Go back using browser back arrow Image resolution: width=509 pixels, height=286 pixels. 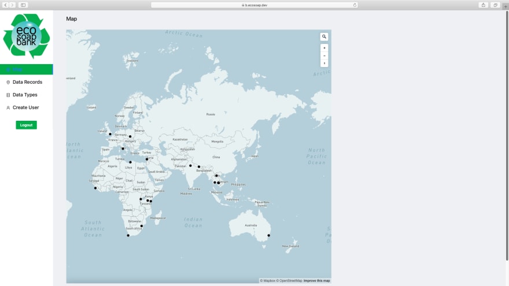tap(6, 5)
